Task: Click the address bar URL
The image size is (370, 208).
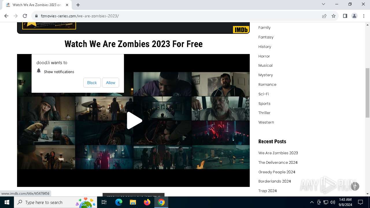Action: pos(80,16)
